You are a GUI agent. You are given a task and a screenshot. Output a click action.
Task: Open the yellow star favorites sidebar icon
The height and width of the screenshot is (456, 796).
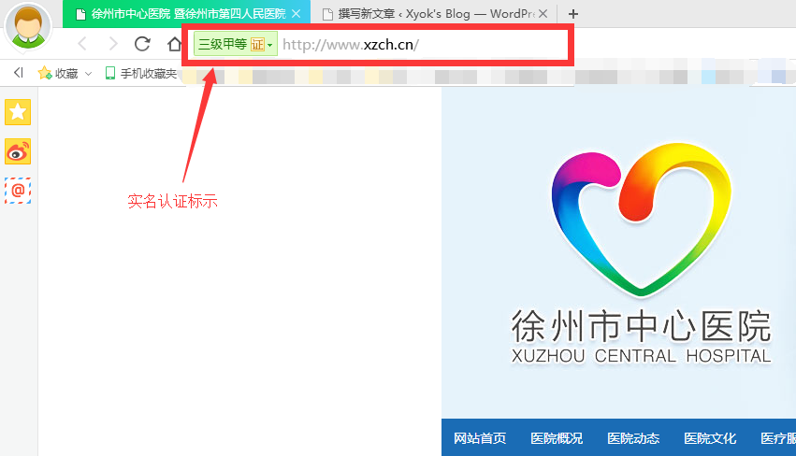point(18,112)
